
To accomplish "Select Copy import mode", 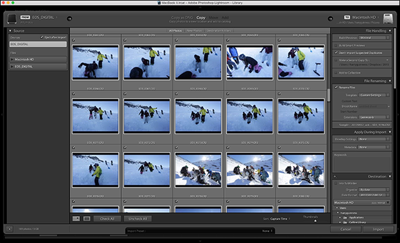I will tap(201, 18).
